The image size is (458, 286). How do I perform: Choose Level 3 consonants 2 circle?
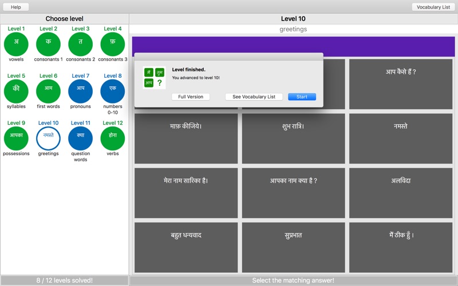click(80, 44)
